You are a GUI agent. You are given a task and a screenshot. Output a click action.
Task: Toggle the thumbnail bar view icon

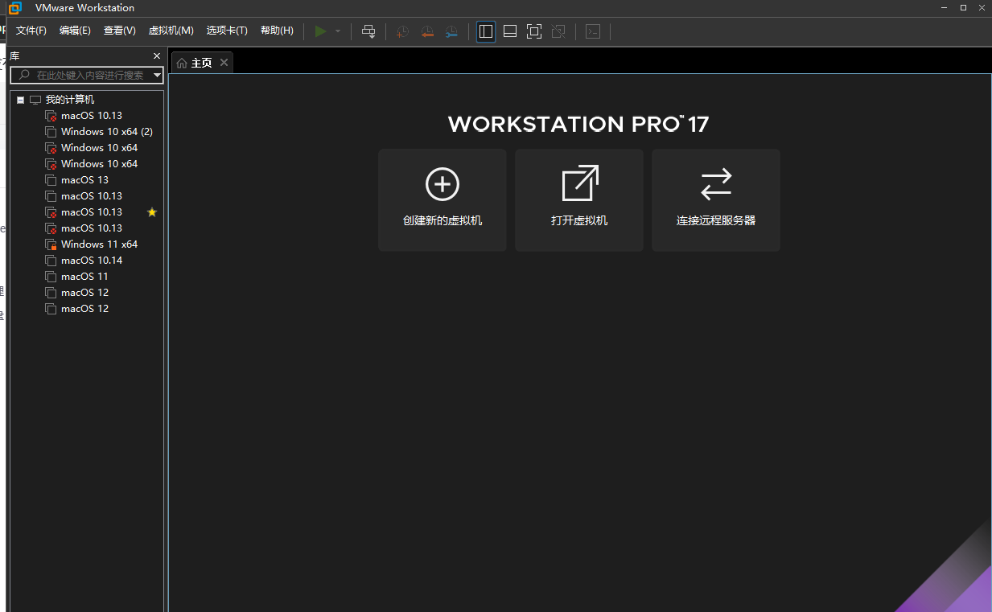[x=510, y=31]
